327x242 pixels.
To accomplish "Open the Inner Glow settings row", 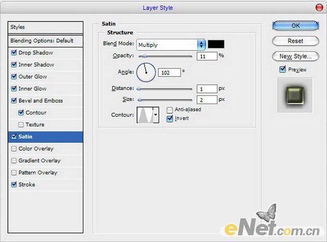I will click(46, 89).
